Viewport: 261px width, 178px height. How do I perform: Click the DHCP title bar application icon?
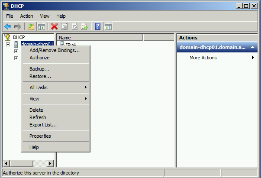pyautogui.click(x=6, y=6)
